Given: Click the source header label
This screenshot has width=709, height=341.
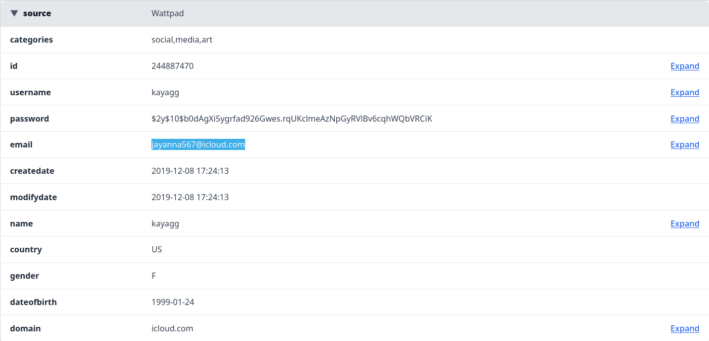Looking at the screenshot, I should 37,13.
